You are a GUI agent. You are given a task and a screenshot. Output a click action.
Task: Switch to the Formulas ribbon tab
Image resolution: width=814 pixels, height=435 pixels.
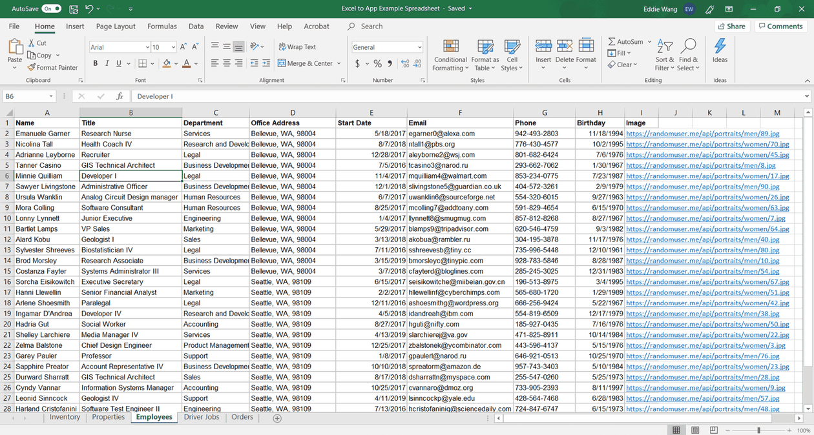point(162,26)
